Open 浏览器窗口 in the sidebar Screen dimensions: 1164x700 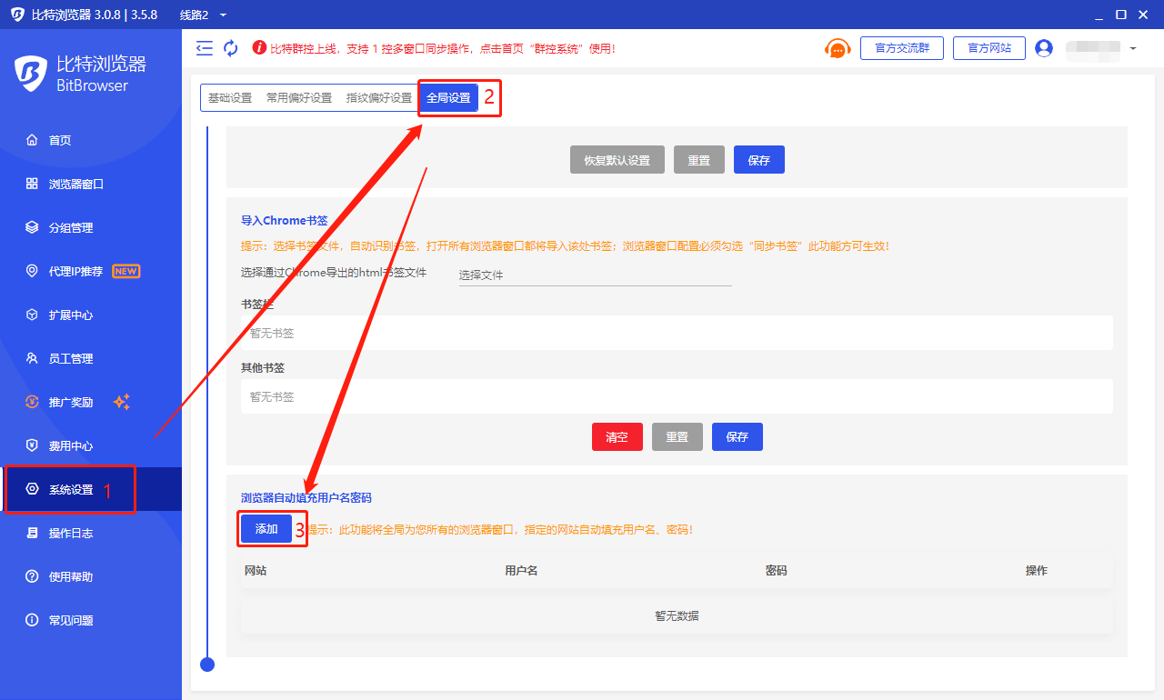click(x=76, y=185)
